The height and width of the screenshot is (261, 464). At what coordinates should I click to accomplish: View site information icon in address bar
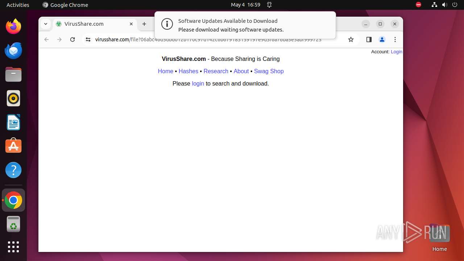88,40
